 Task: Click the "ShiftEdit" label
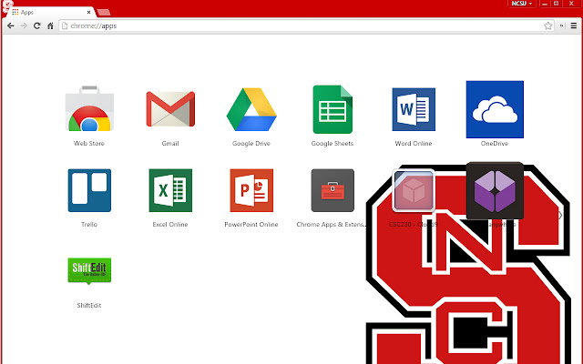pos(89,306)
